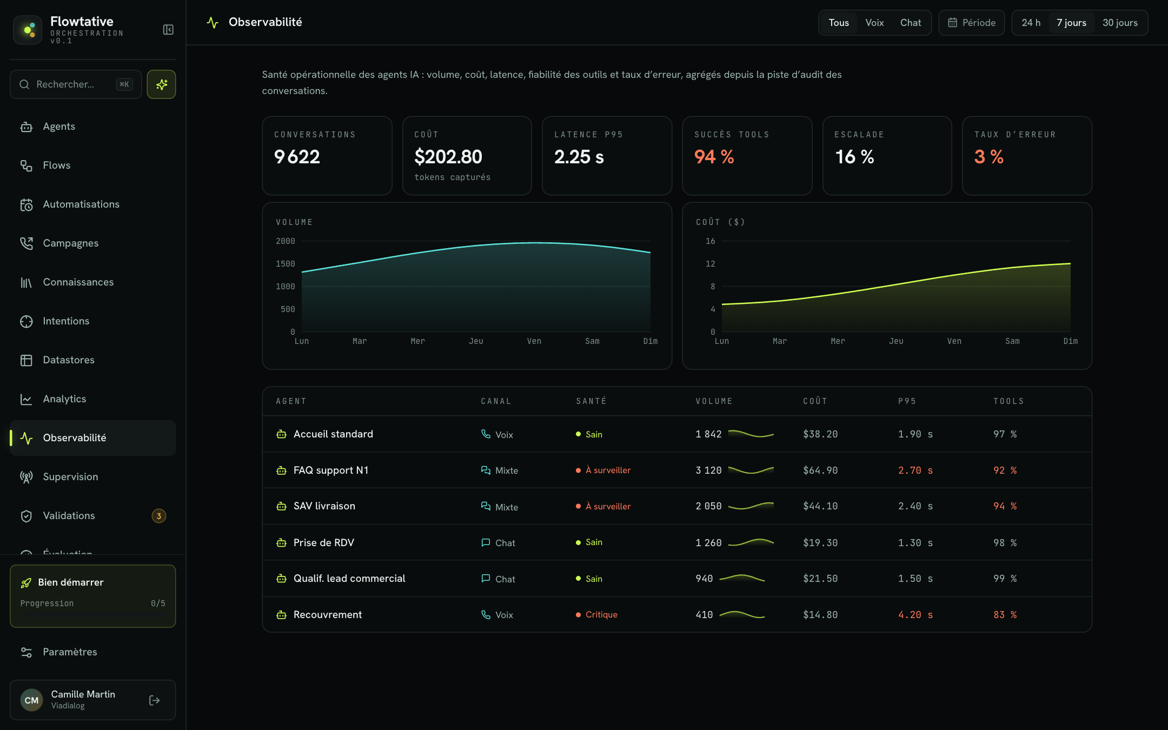Click the Coût $202.80 card

(x=467, y=156)
